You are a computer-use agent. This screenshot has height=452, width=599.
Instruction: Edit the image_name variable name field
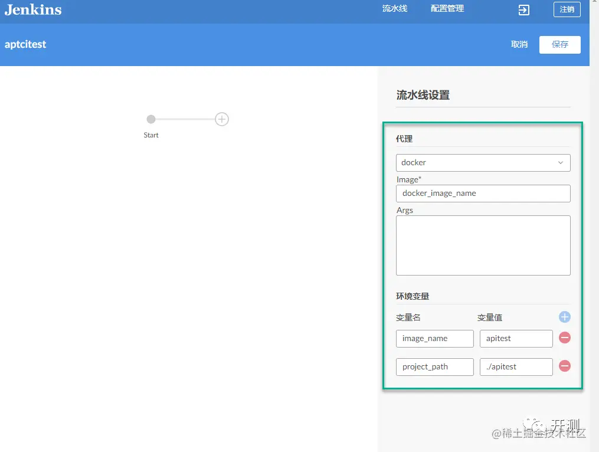[x=435, y=339]
